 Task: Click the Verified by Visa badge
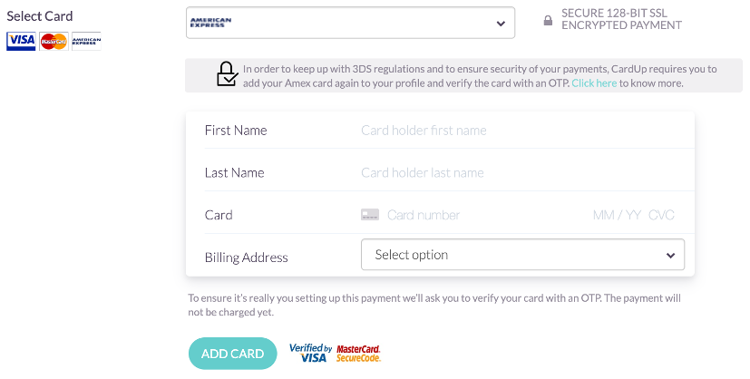(308, 353)
